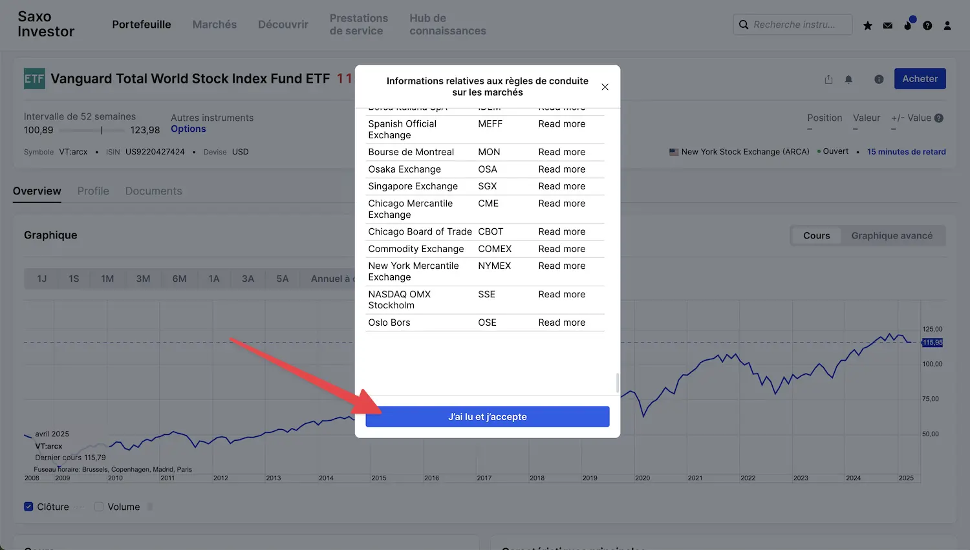
Task: Open the Portefeuille menu
Action: [142, 25]
